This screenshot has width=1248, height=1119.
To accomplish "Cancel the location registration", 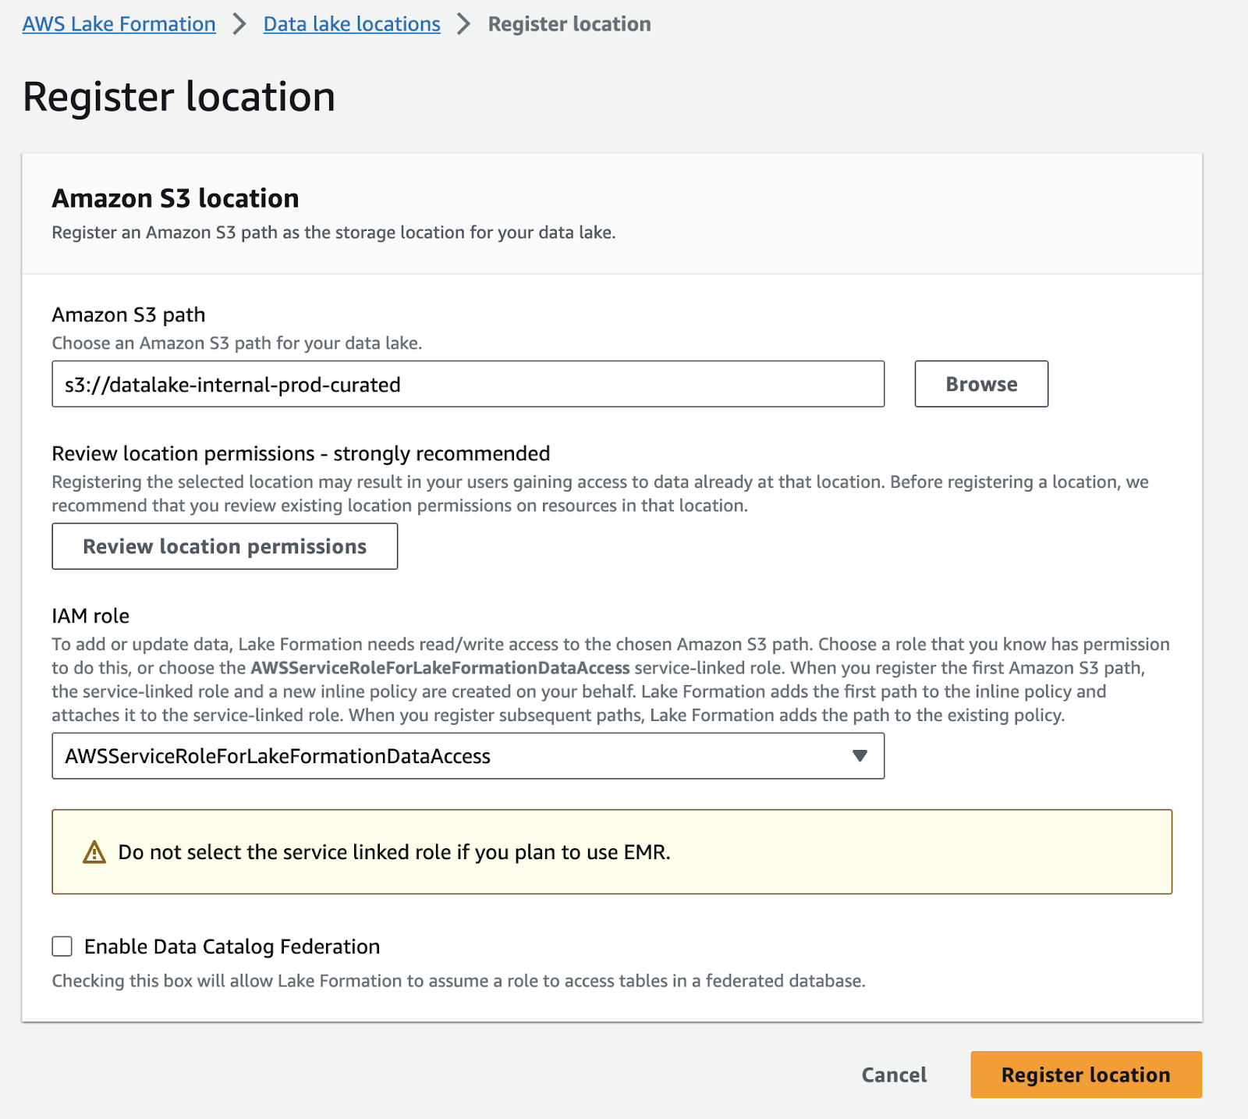I will click(x=894, y=1075).
